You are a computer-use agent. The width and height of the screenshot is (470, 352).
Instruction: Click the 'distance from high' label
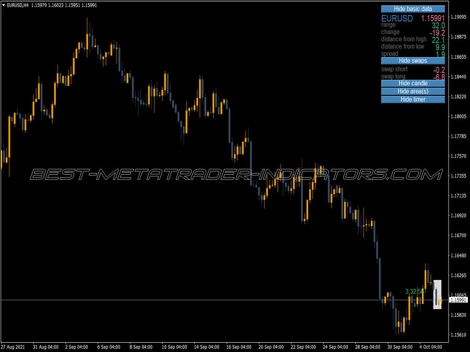coord(404,39)
